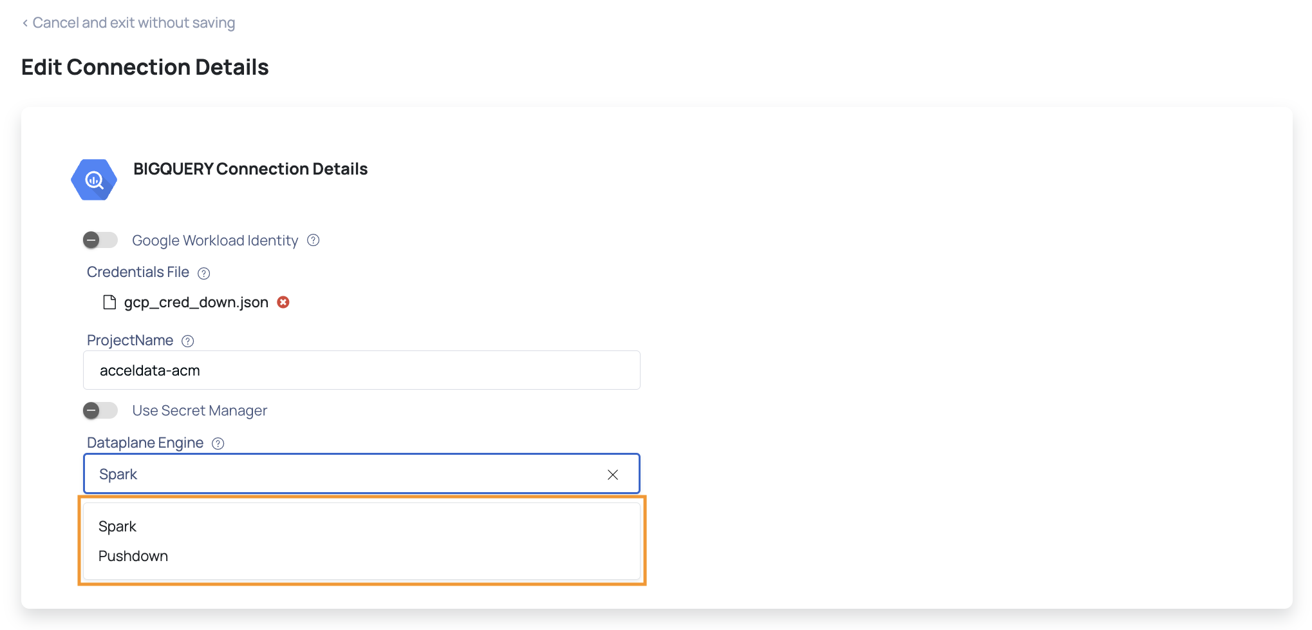The image size is (1312, 630).
Task: Focus the ProjectName input with acceldata-acm
Action: [362, 370]
